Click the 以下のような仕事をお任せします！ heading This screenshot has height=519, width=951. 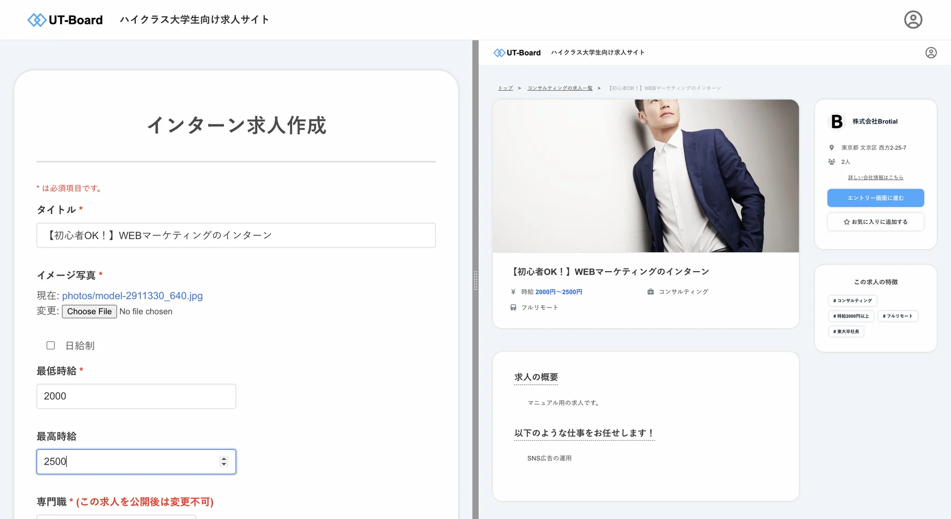pos(584,433)
